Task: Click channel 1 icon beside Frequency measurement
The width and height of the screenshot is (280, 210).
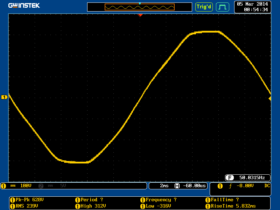Action: click(143, 200)
